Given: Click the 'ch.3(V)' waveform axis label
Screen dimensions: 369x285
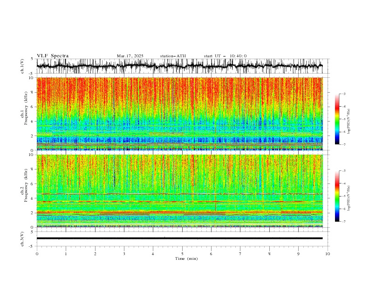Looking at the screenshot, I should [x=22, y=239].
